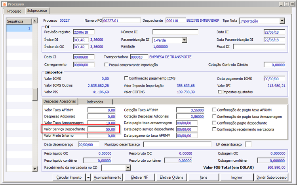Open the Indexadas tab
Image resolution: width=297 pixels, height=185 pixels.
pyautogui.click(x=95, y=102)
